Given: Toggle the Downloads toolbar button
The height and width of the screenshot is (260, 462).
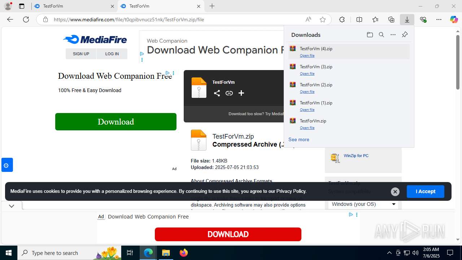Looking at the screenshot, I should click(x=407, y=19).
